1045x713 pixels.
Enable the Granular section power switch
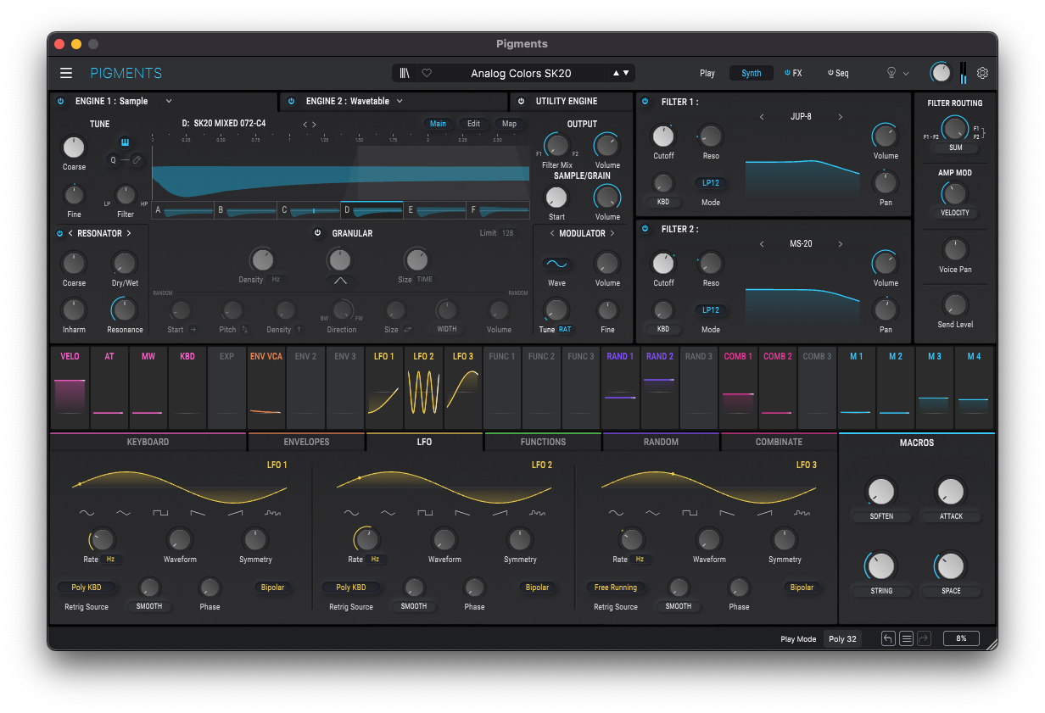[318, 233]
